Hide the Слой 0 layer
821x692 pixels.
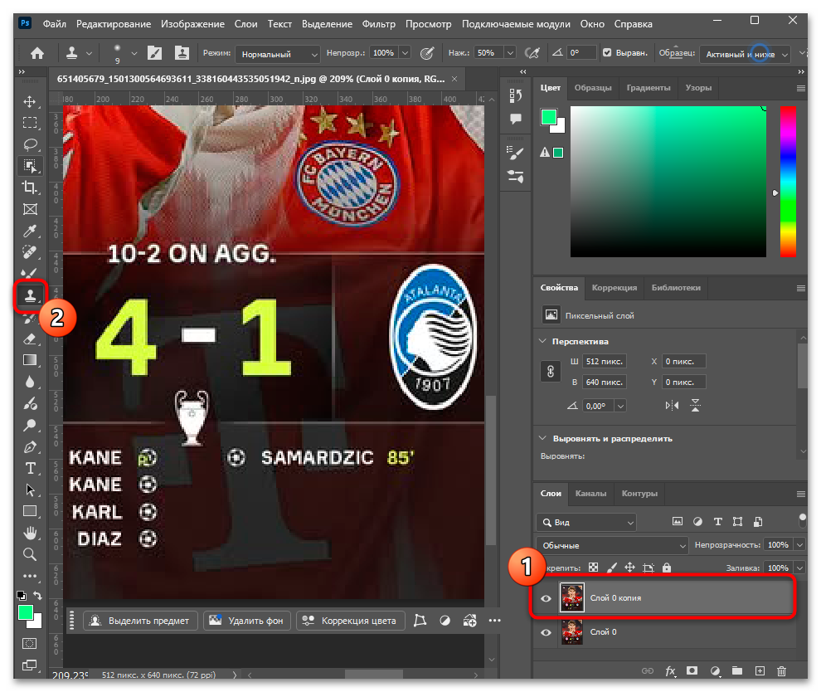pyautogui.click(x=547, y=632)
